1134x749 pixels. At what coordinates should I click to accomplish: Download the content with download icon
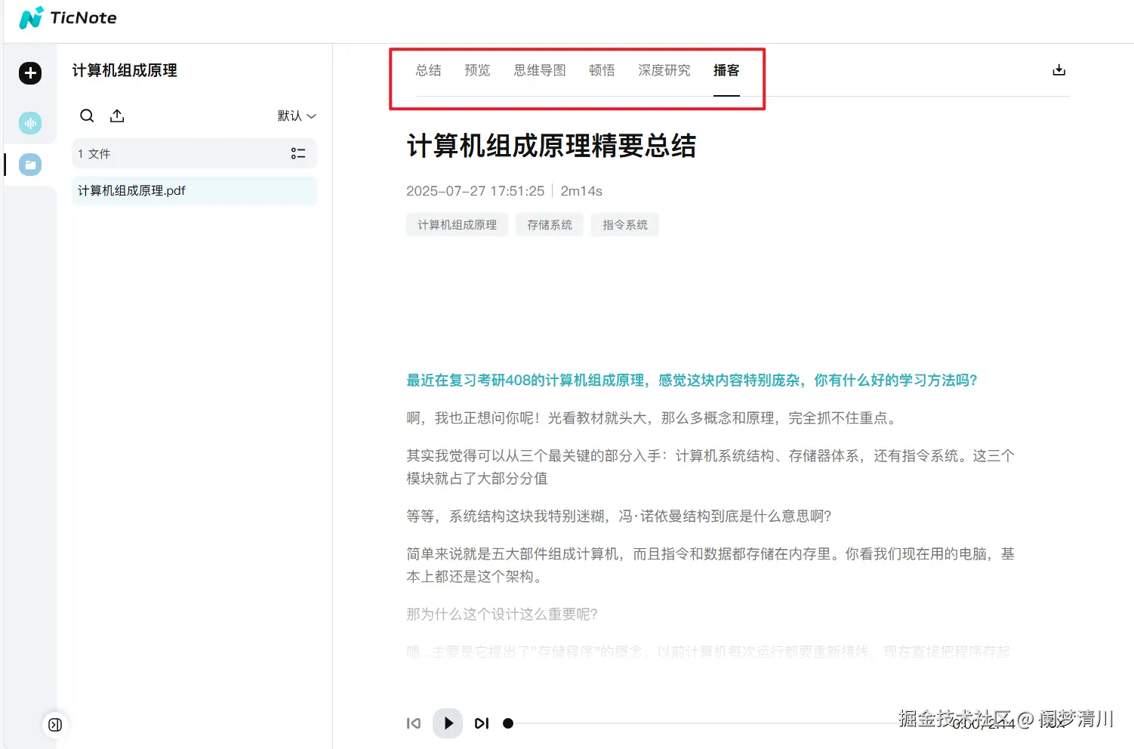click(1059, 70)
